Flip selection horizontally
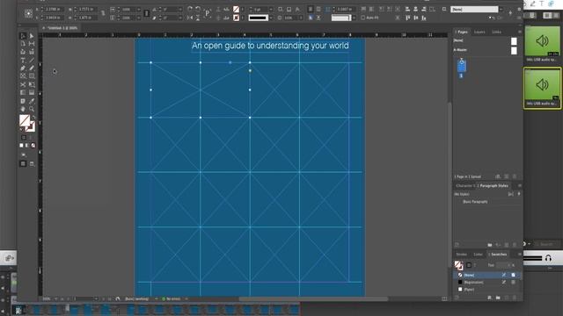 click(x=190, y=18)
